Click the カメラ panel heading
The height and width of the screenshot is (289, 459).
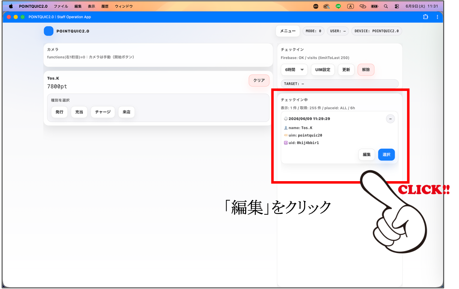click(x=53, y=49)
